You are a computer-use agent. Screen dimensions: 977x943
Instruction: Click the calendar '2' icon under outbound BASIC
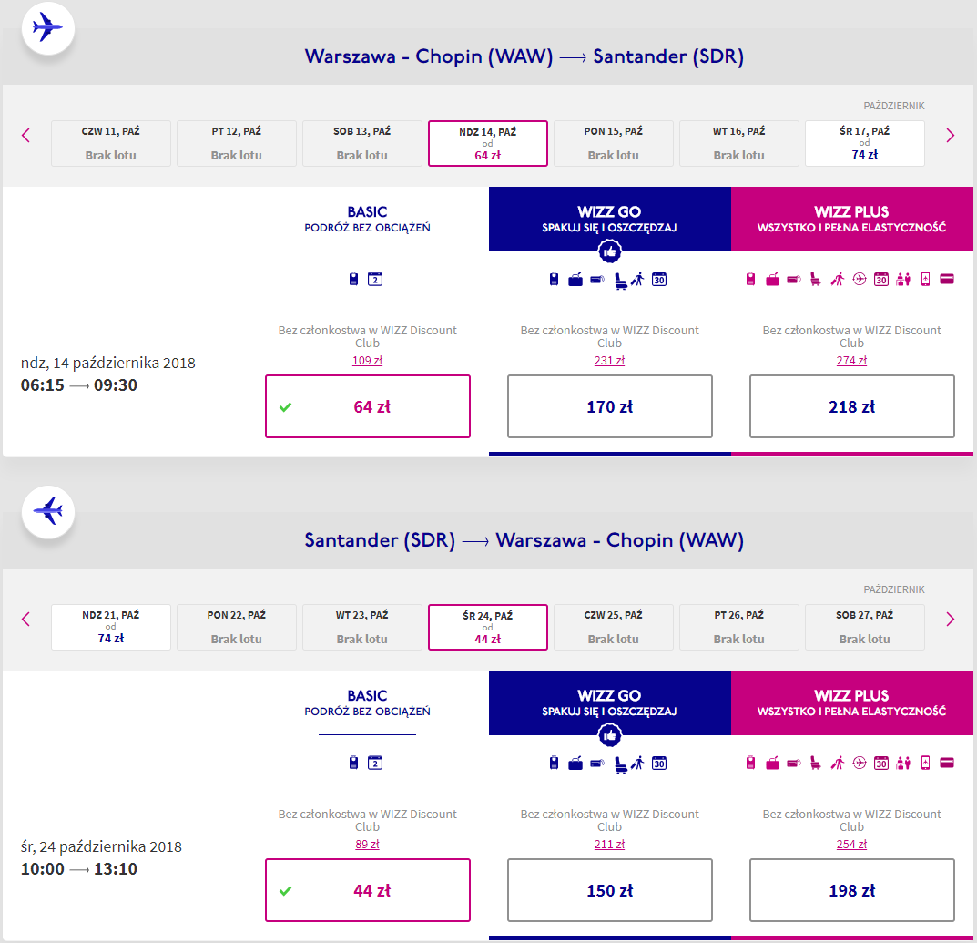pos(374,279)
